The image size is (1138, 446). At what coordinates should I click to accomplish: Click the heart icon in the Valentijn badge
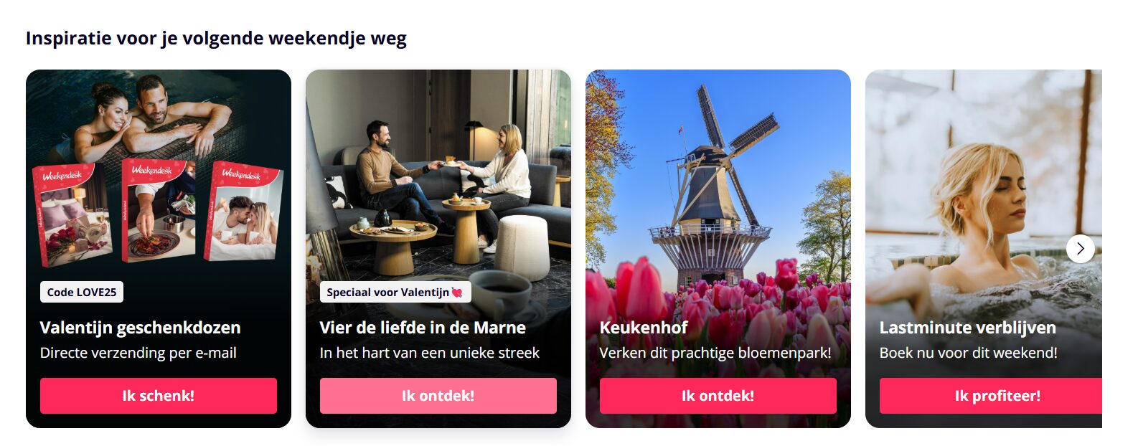pyautogui.click(x=457, y=292)
